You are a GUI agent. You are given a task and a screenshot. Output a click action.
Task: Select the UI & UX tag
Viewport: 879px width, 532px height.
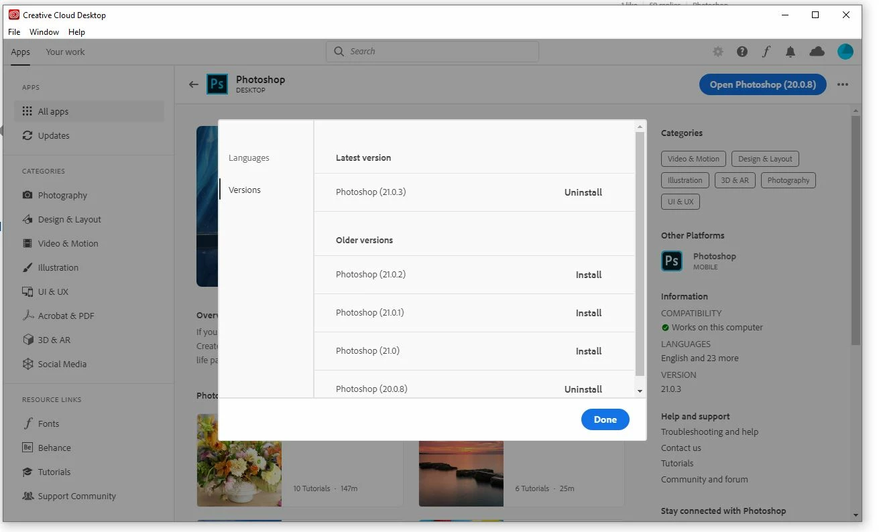click(x=681, y=202)
